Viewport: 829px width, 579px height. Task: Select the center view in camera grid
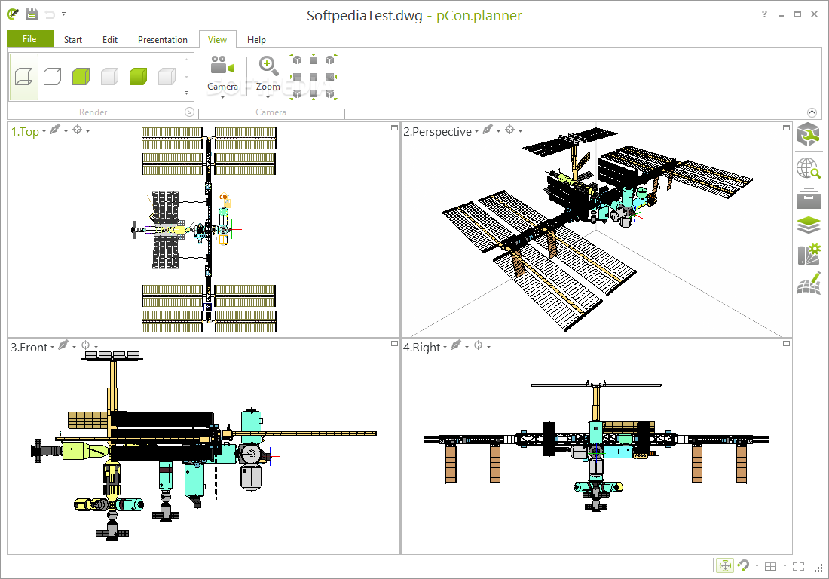[x=314, y=77]
